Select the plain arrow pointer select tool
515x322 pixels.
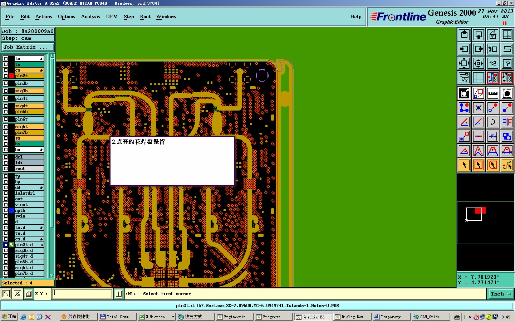[x=464, y=165]
